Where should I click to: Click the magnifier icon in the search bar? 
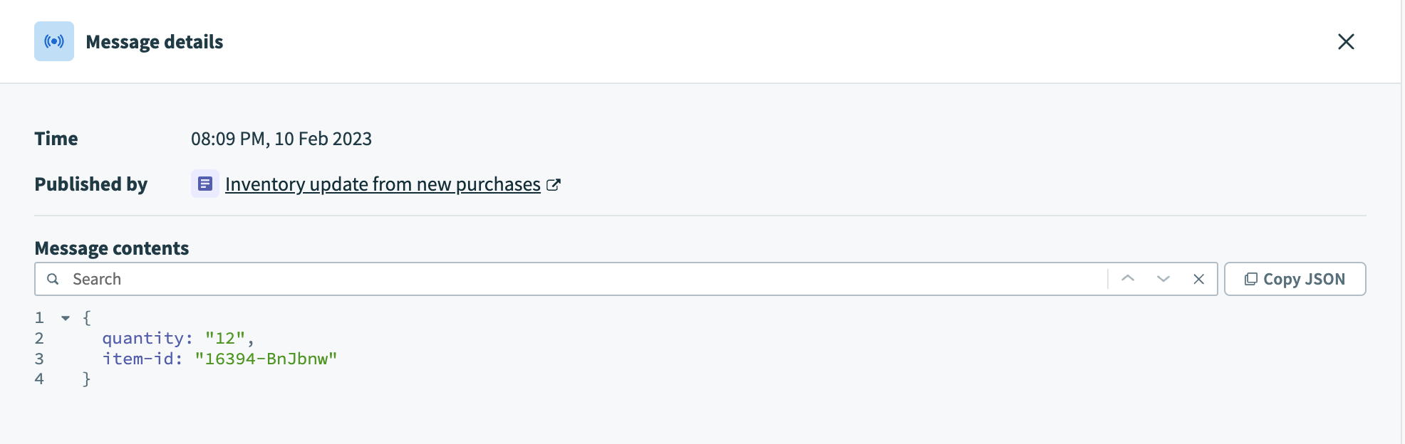click(53, 278)
